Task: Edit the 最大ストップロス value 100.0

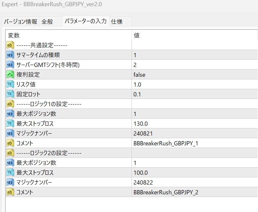Action: click(x=195, y=172)
